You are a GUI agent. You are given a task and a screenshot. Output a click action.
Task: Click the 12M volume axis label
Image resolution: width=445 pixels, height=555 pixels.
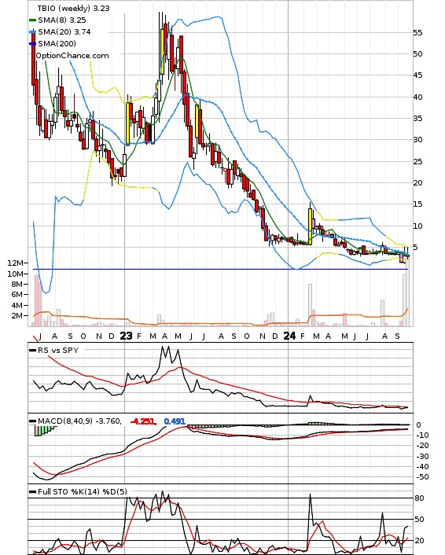click(15, 263)
